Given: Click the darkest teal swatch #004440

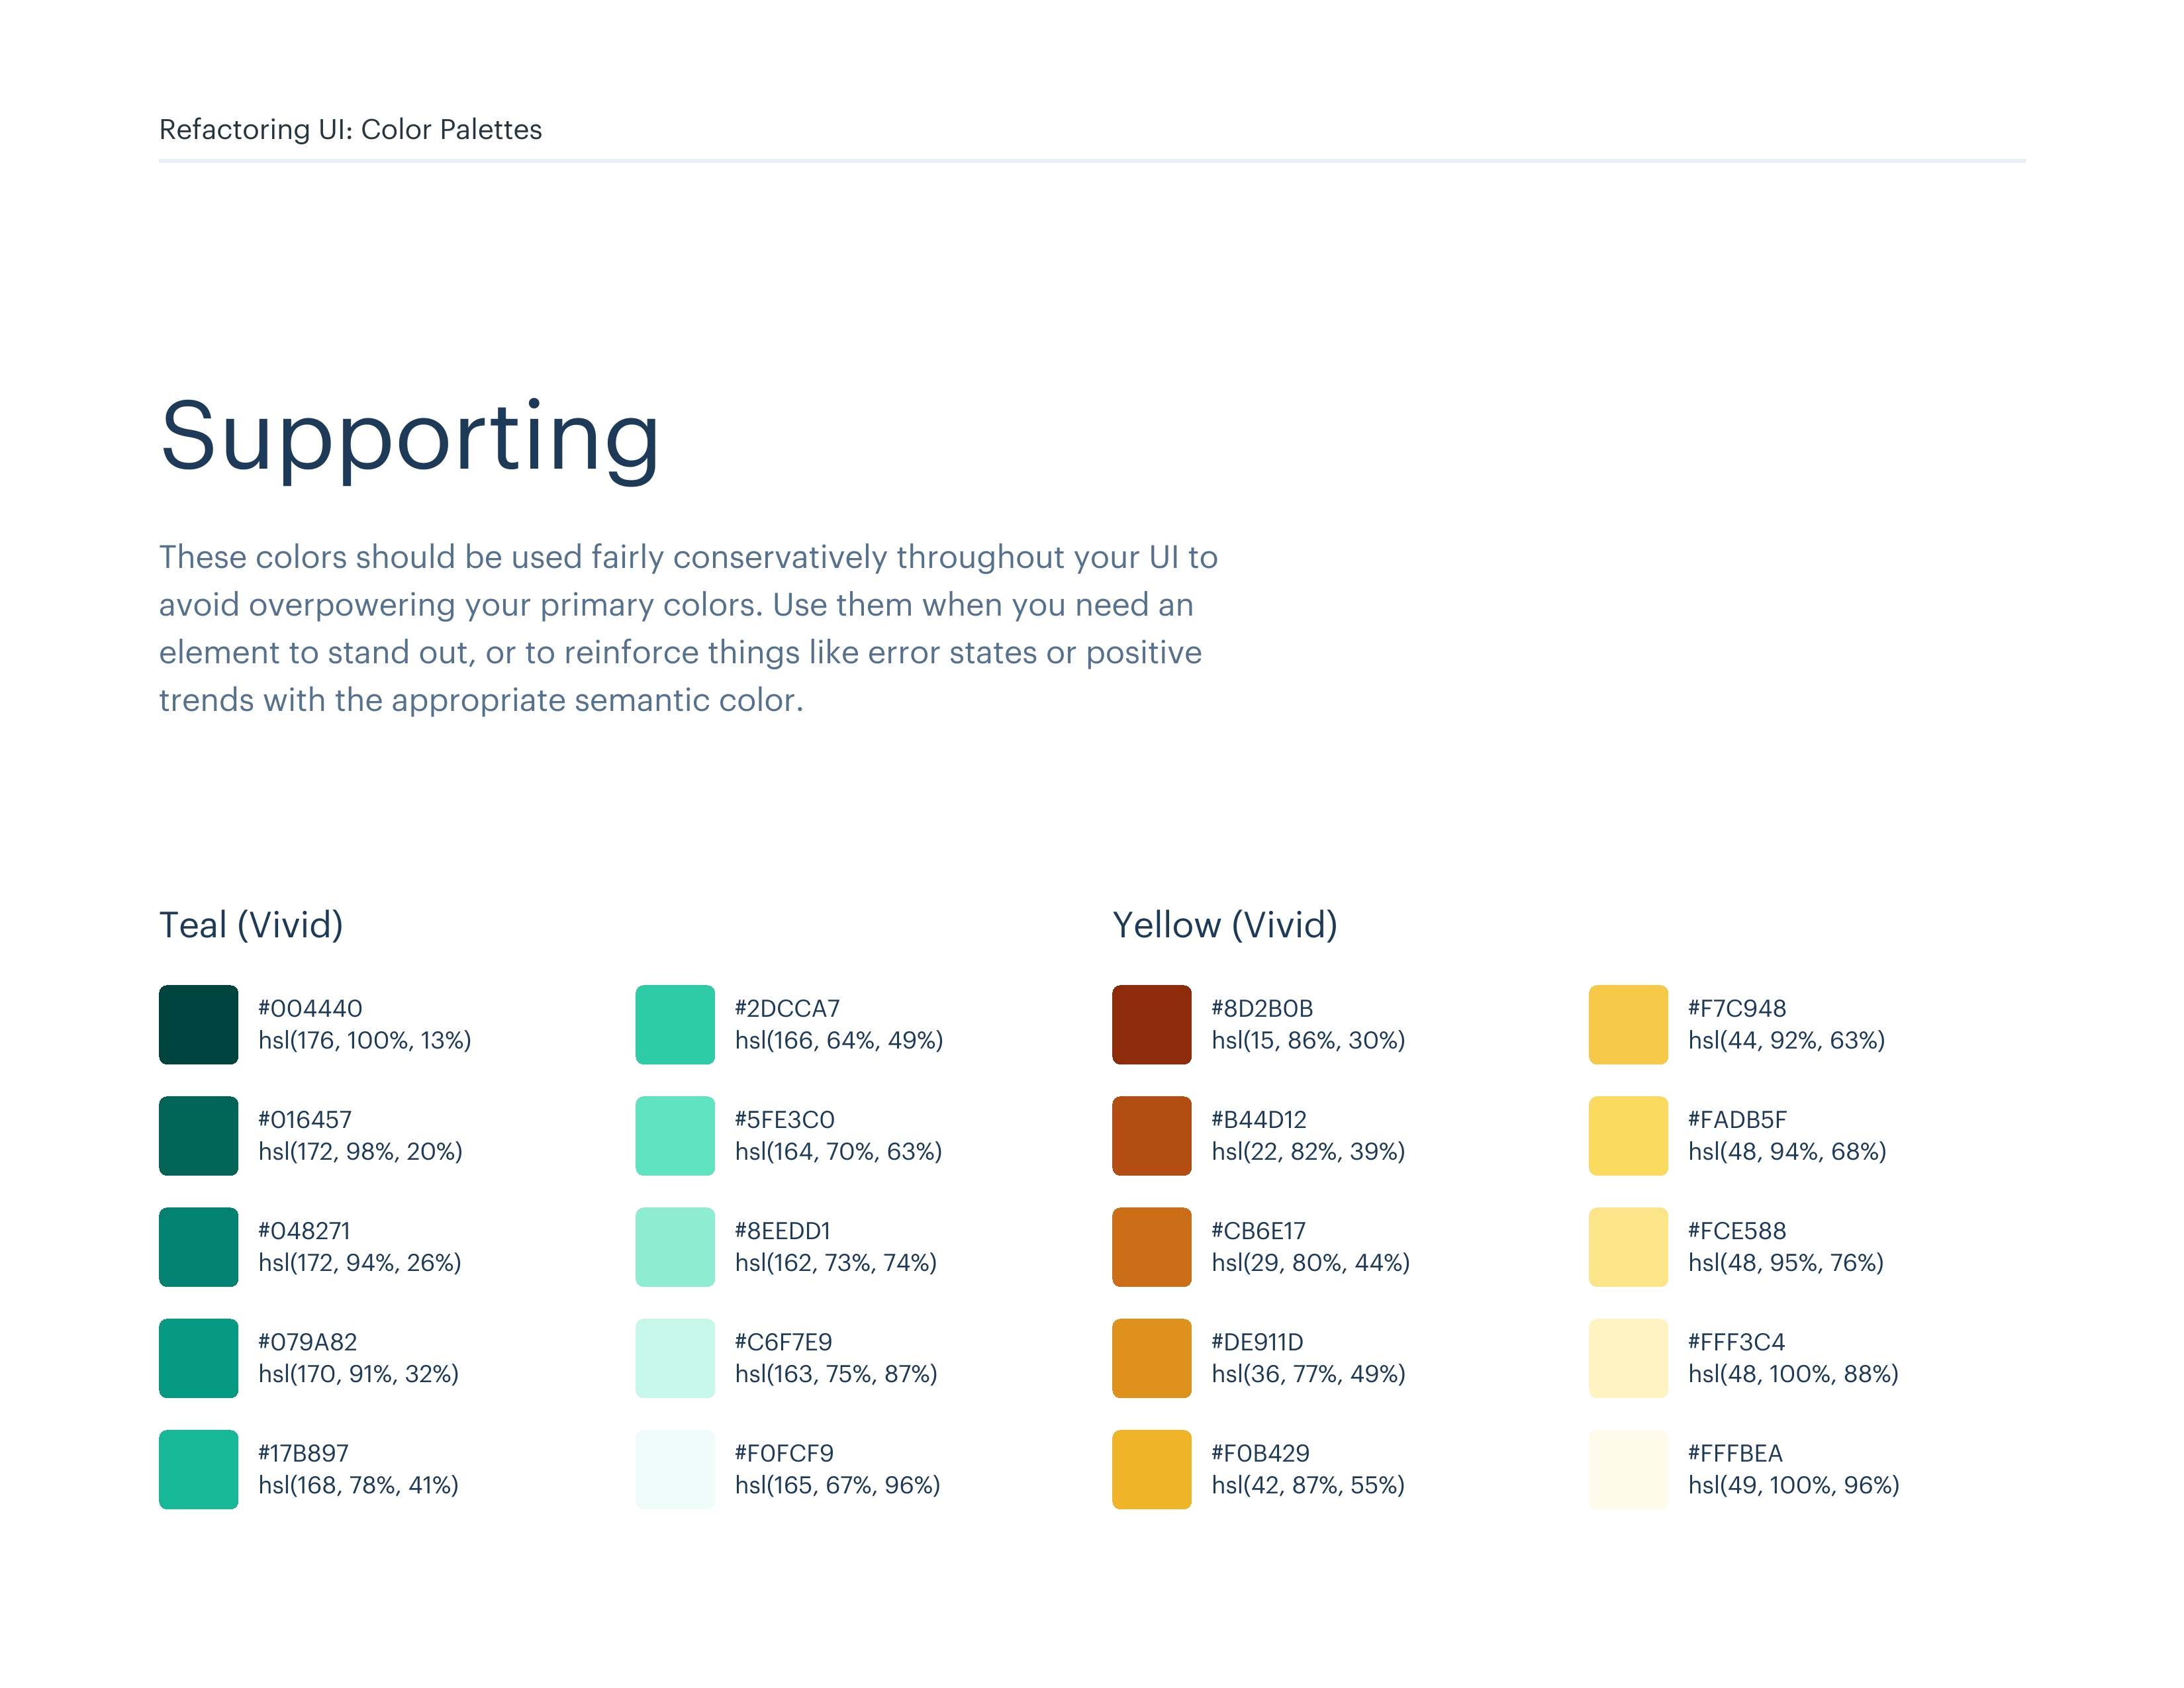Looking at the screenshot, I should (x=198, y=1024).
